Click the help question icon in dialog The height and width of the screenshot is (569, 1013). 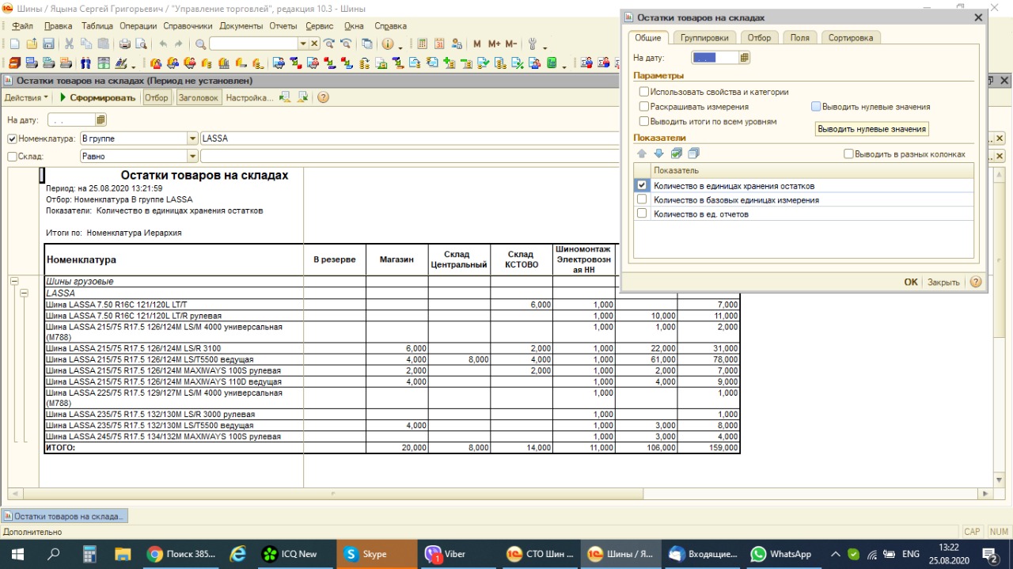tap(975, 282)
